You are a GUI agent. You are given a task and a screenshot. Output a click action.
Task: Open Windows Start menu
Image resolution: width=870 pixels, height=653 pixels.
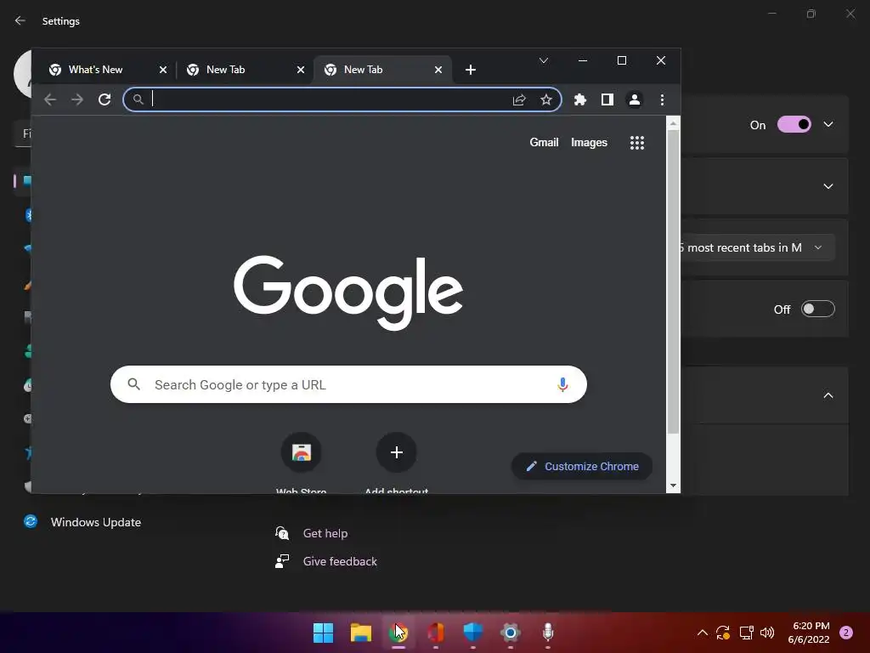coord(323,633)
